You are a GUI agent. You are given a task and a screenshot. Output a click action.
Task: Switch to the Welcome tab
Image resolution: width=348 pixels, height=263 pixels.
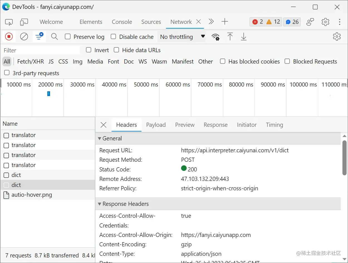[x=51, y=22]
